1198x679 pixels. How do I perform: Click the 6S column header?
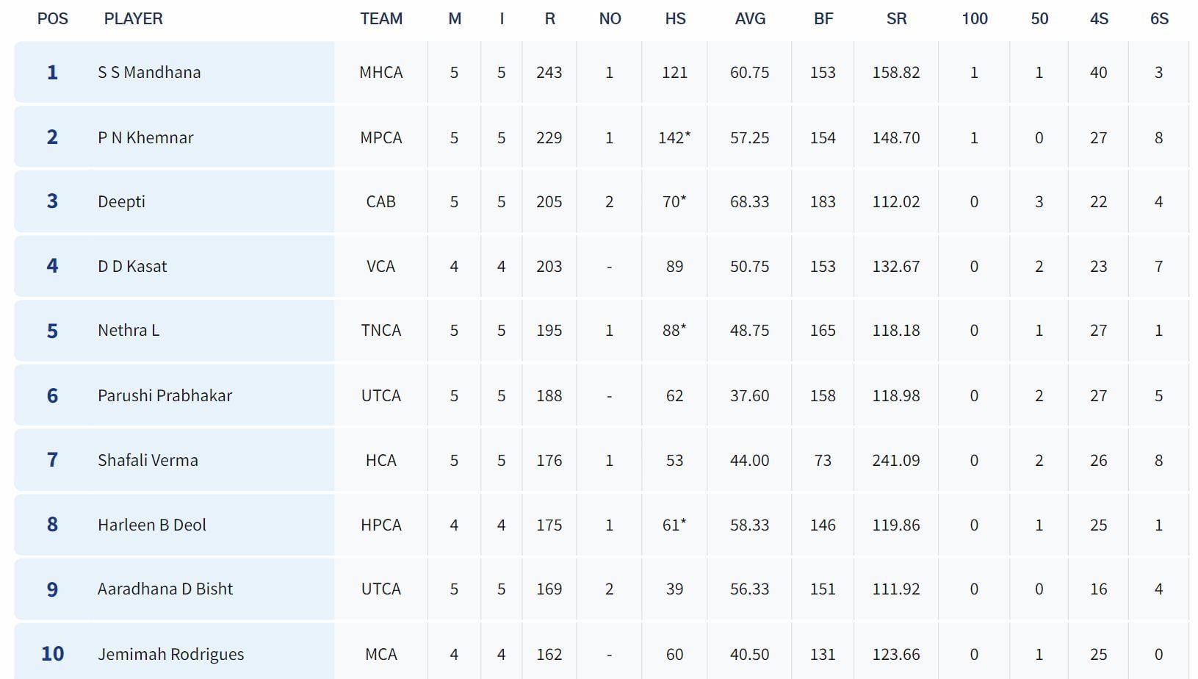[x=1159, y=19]
